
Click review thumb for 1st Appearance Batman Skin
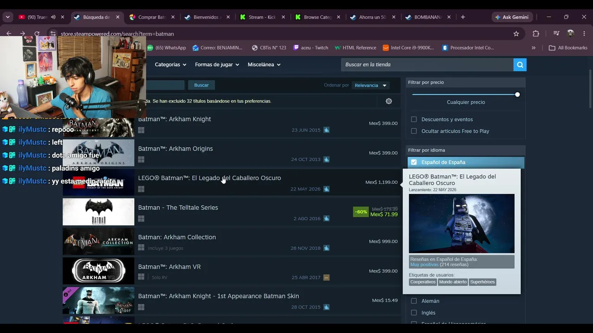pos(327,307)
